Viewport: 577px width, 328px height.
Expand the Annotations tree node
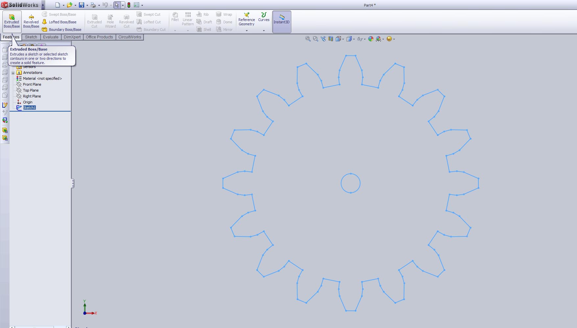(13, 73)
